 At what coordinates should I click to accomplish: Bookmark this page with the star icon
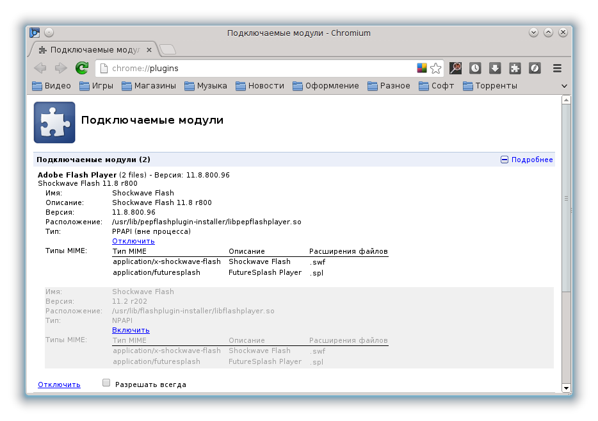(x=435, y=69)
